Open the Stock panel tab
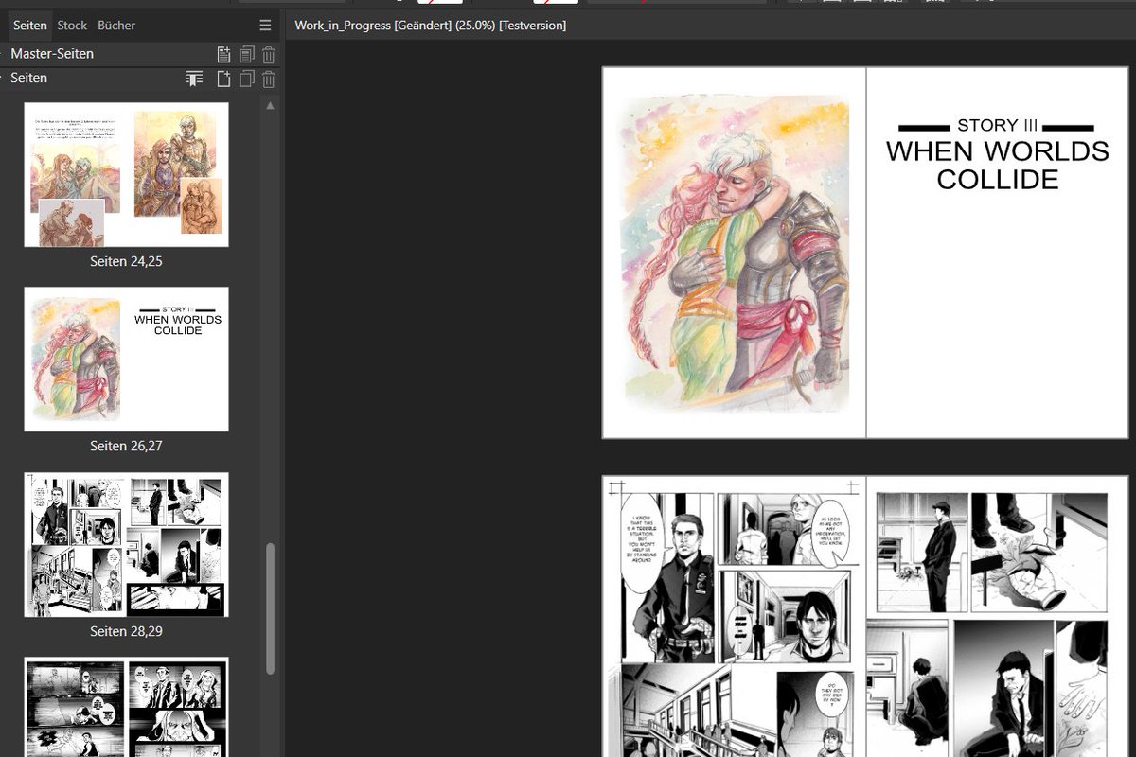The height and width of the screenshot is (757, 1136). [x=72, y=26]
